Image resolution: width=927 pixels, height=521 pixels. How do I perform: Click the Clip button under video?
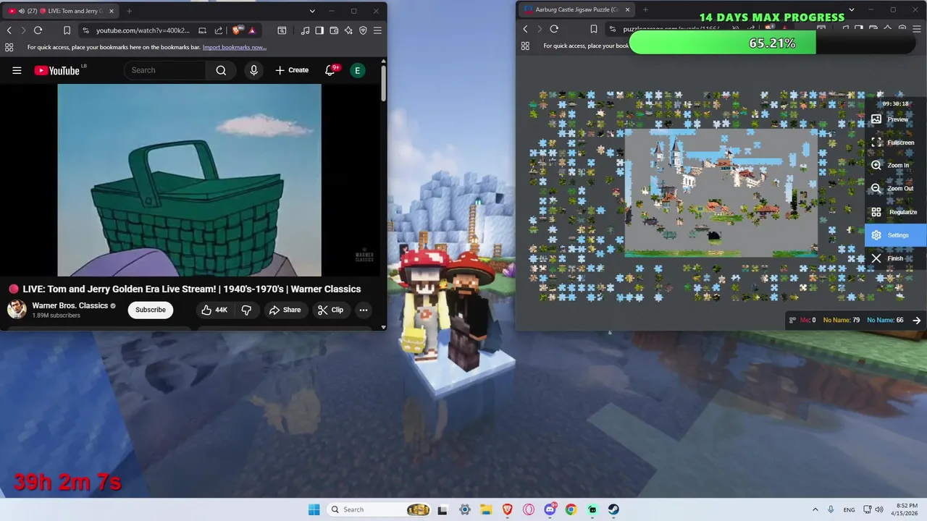[330, 310]
